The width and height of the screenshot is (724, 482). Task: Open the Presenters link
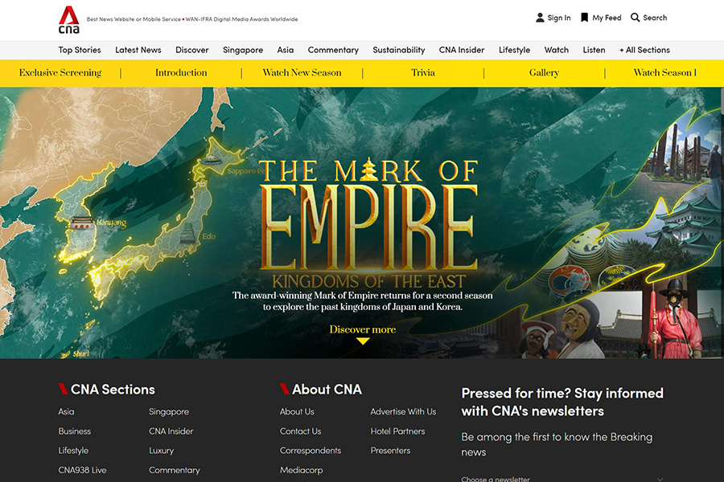coord(390,451)
